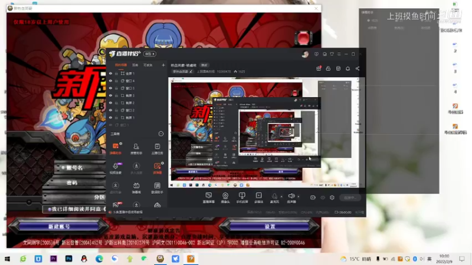Toggle eye icon for 窗口 3
Image resolution: width=472 pixels, height=265 pixels.
(110, 88)
